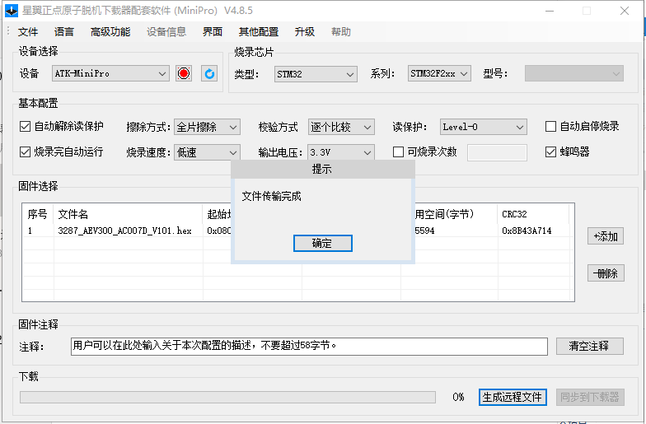Click inside the 注释 text field
Screen dimensions: 646x424
[x=308, y=346]
